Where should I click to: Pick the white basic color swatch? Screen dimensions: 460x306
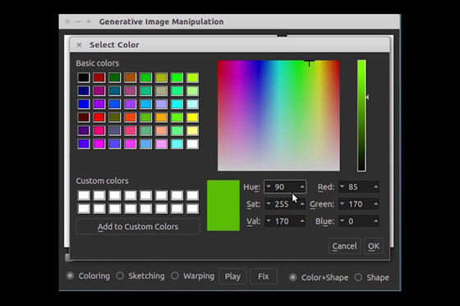click(192, 144)
